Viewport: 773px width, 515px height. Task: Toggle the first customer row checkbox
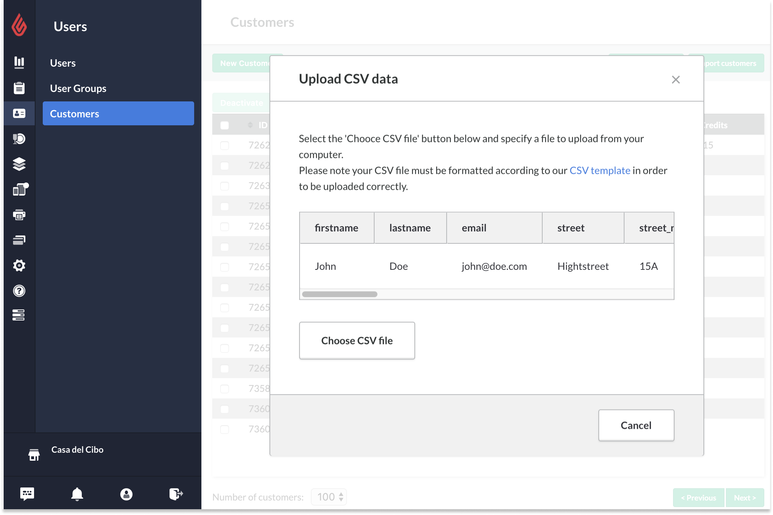click(x=225, y=146)
